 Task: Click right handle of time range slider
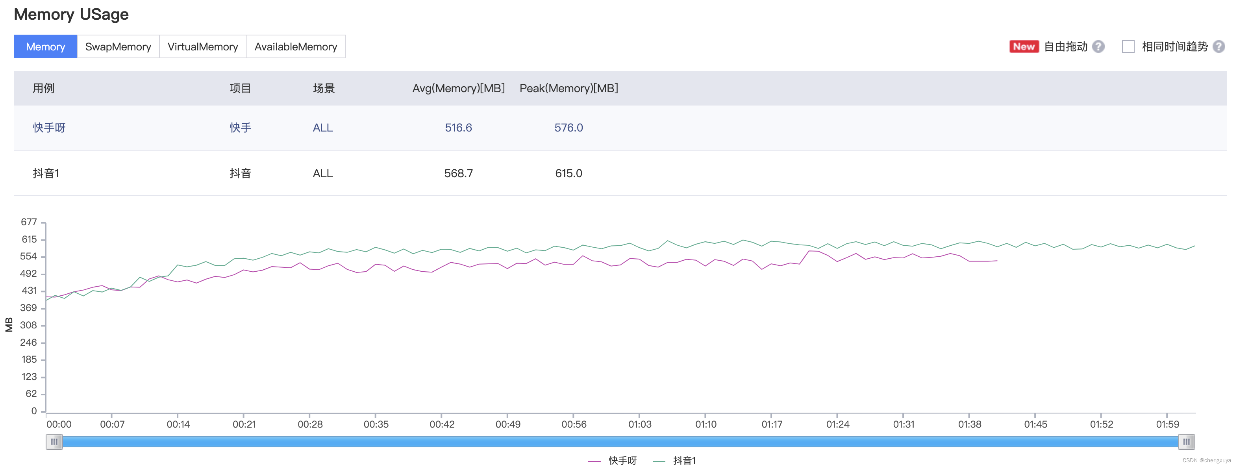click(x=1186, y=441)
